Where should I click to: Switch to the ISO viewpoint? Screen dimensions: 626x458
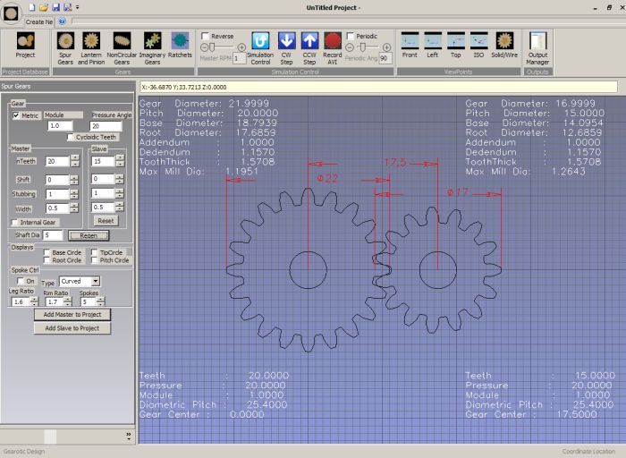(x=478, y=45)
